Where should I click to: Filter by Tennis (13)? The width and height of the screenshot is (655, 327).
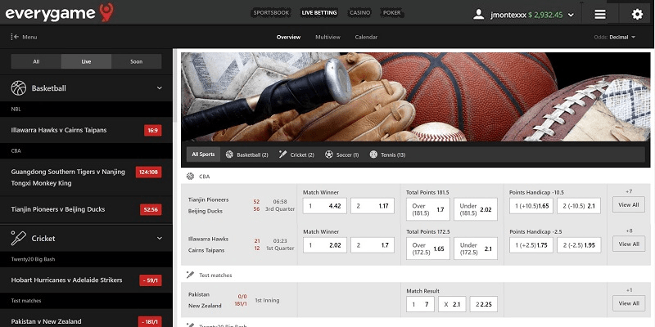tap(387, 155)
